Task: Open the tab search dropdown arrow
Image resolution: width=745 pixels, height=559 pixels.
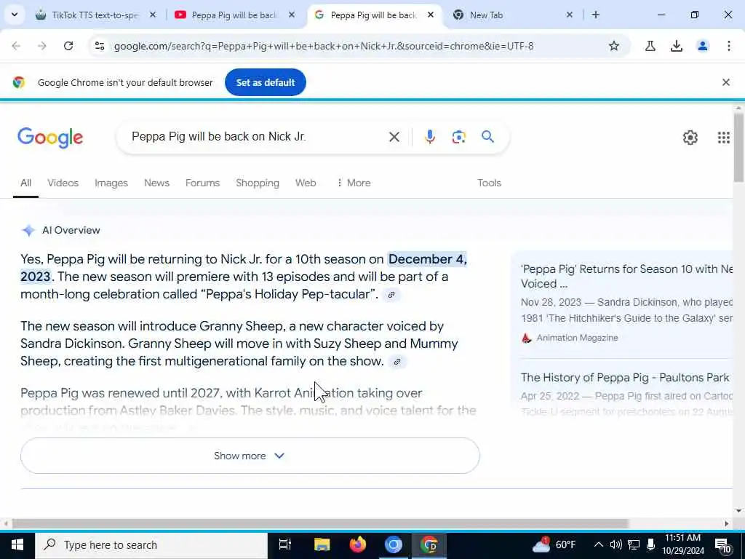Action: click(15, 15)
